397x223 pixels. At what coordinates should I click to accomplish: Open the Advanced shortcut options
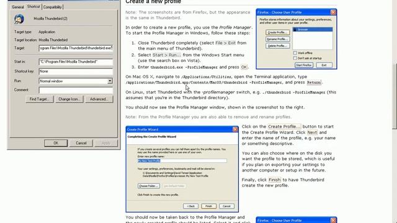(99, 99)
